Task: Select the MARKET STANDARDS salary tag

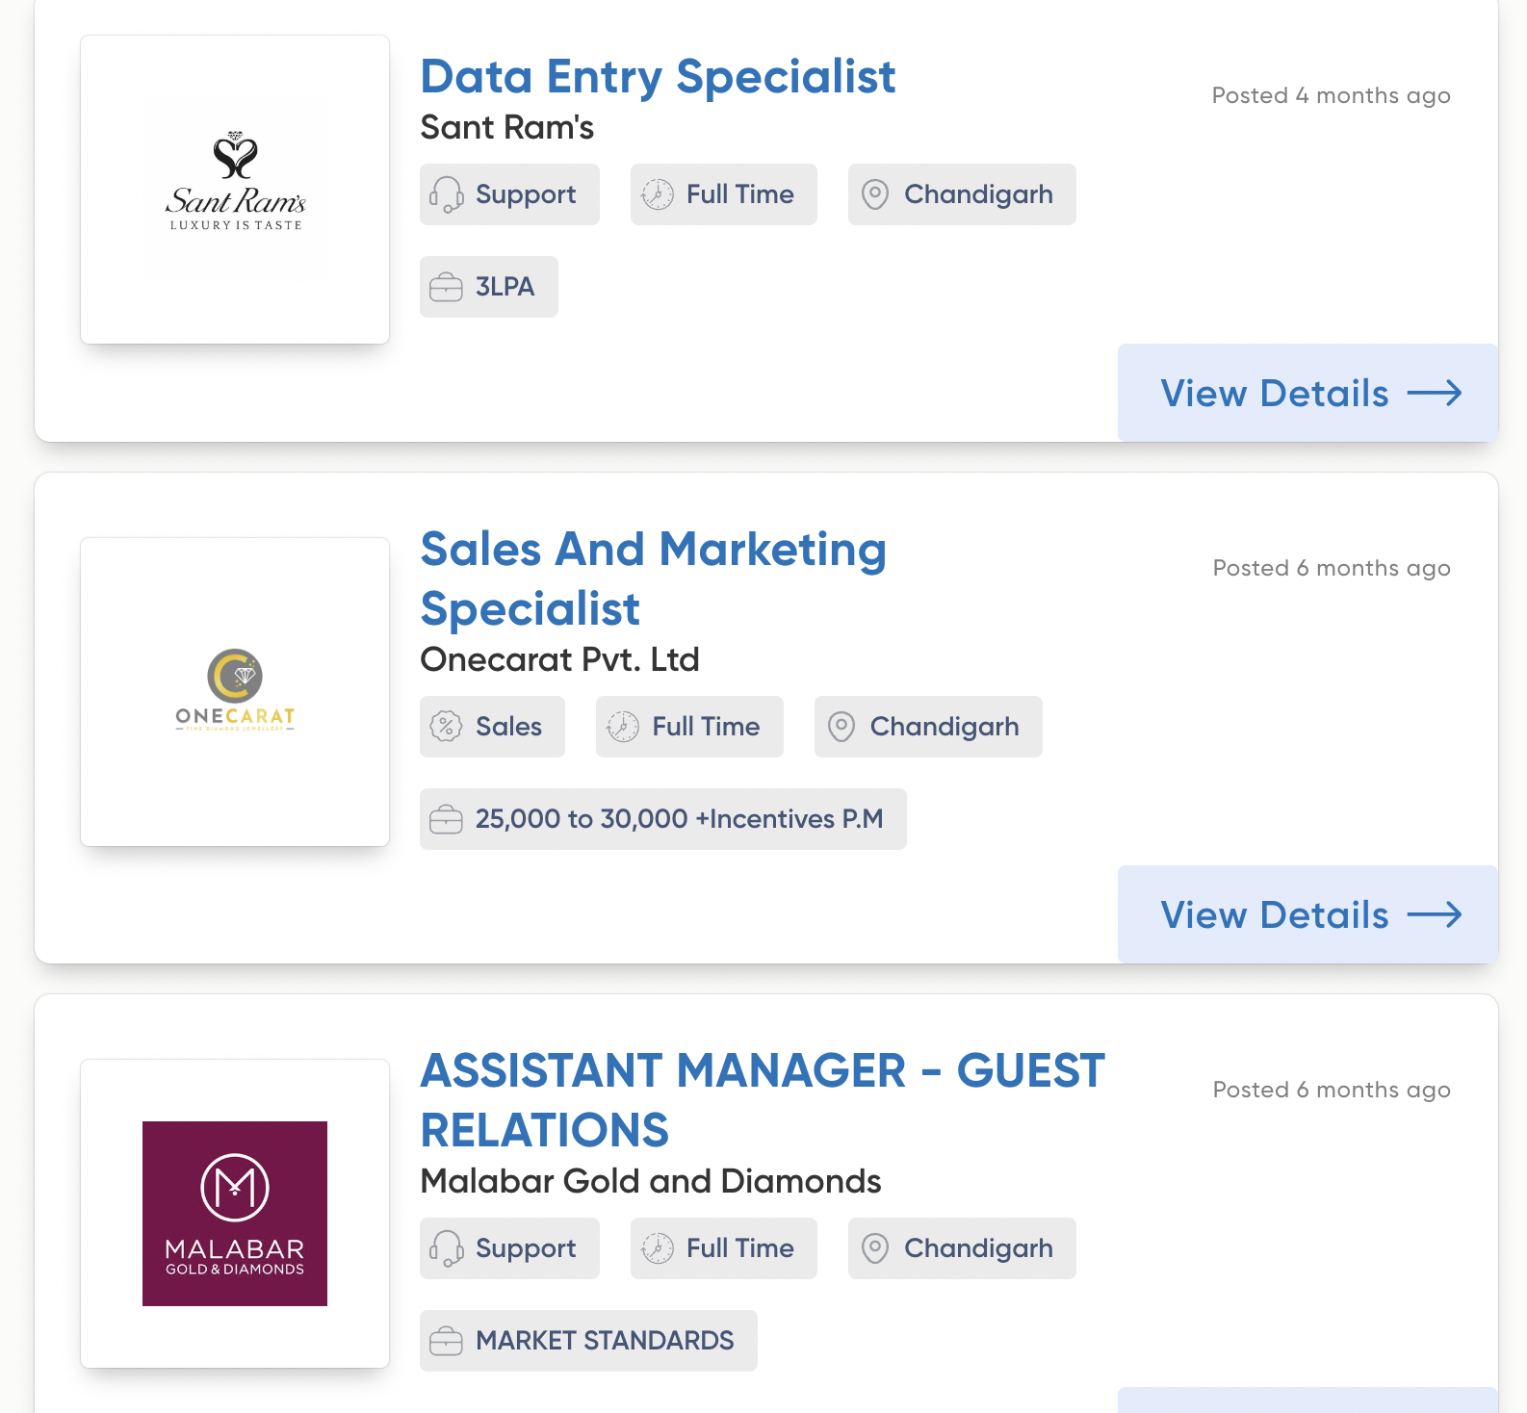Action: (x=588, y=1340)
